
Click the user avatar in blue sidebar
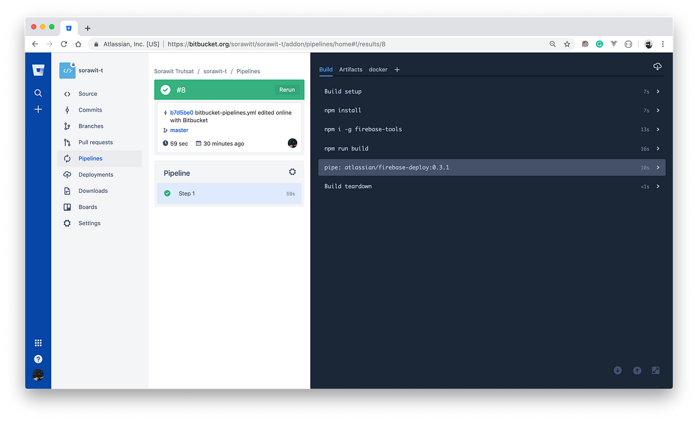pyautogui.click(x=38, y=375)
